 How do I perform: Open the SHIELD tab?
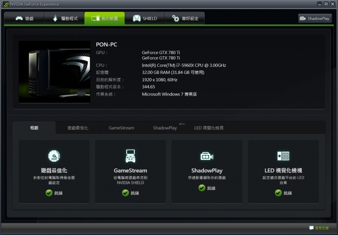pyautogui.click(x=145, y=18)
